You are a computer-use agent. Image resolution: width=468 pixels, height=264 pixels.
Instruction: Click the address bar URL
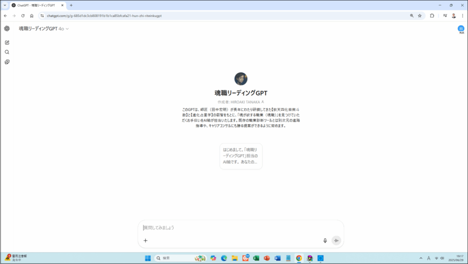[104, 16]
